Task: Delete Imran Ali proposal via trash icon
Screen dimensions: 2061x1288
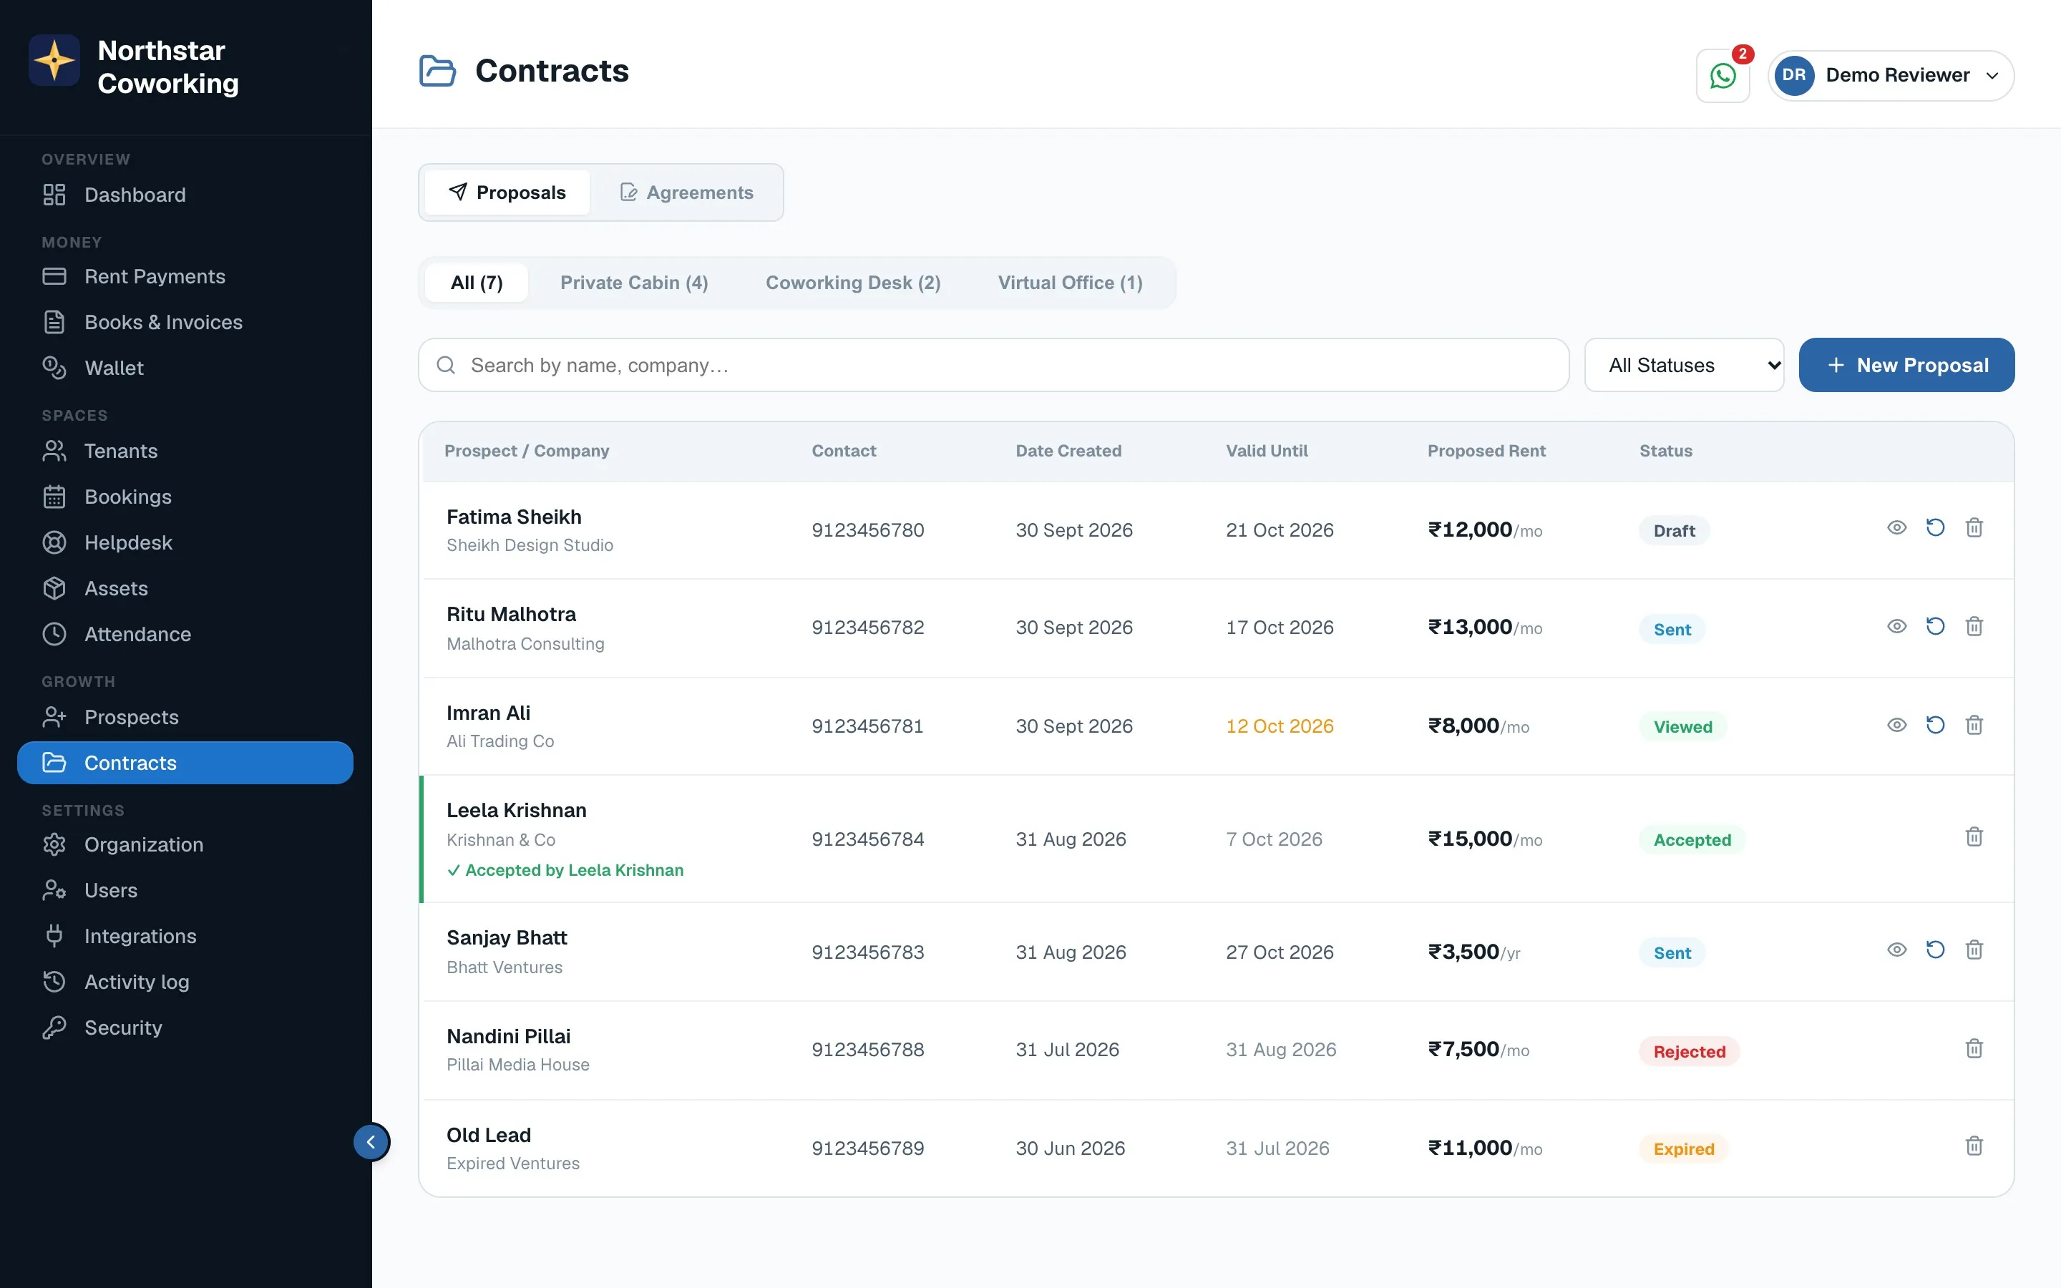Action: tap(1974, 726)
